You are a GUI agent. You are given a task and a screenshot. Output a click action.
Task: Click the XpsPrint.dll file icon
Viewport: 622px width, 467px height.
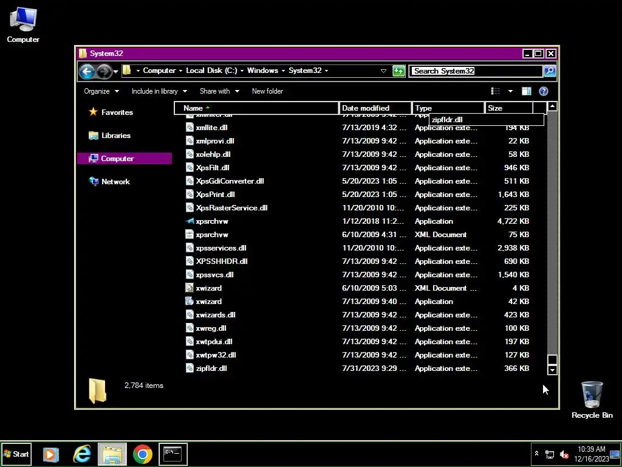pyautogui.click(x=190, y=195)
